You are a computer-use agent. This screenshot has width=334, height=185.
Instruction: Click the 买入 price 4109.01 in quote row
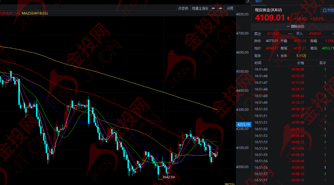click(x=315, y=34)
